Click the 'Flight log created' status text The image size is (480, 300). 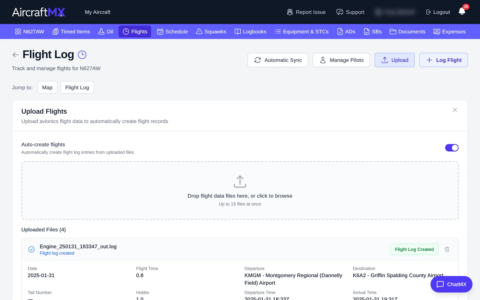click(x=57, y=253)
